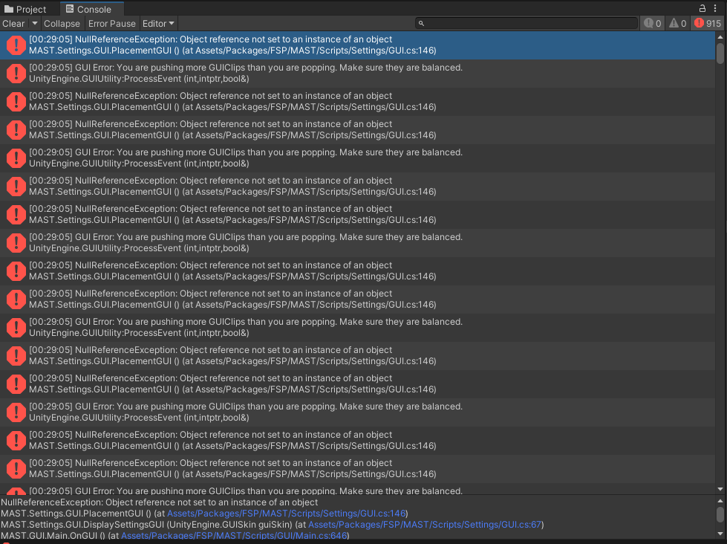Clear the console log with Clear button

pyautogui.click(x=13, y=24)
